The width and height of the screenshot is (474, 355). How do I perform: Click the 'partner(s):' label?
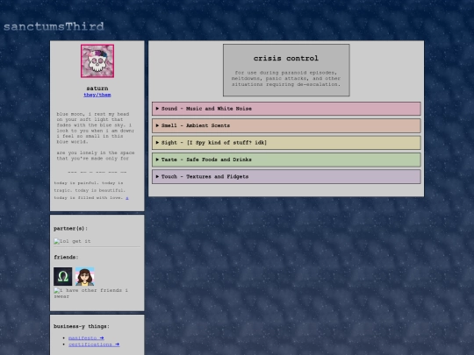71,229
